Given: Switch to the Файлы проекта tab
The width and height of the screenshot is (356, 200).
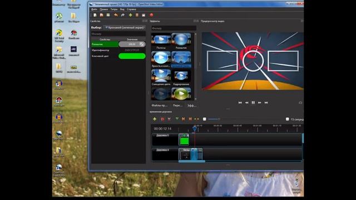Looking at the screenshot, I should click(x=160, y=106).
